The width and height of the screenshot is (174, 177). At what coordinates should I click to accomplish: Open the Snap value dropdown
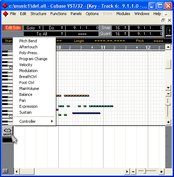click(120, 28)
